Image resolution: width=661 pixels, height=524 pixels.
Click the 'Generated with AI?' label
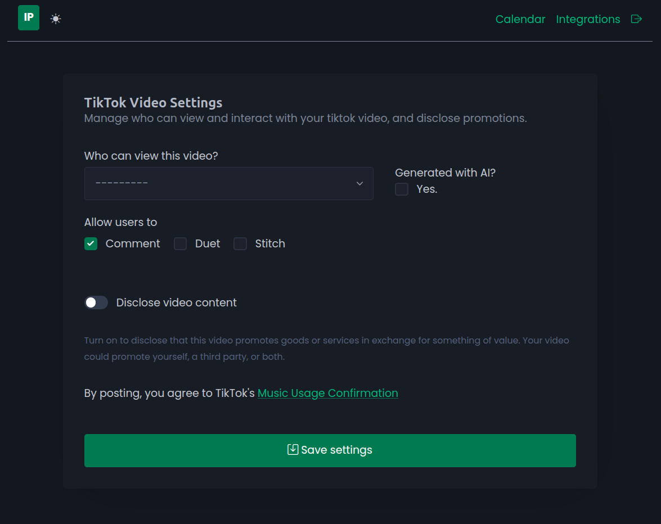tap(445, 173)
